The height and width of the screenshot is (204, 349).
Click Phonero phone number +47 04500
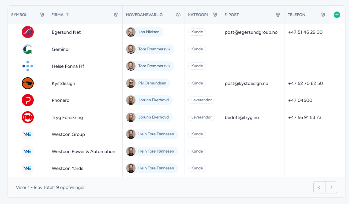pyautogui.click(x=300, y=100)
